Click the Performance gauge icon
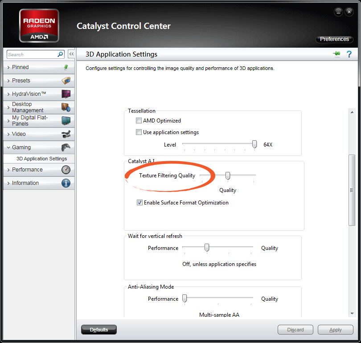361x343 pixels. pyautogui.click(x=66, y=170)
